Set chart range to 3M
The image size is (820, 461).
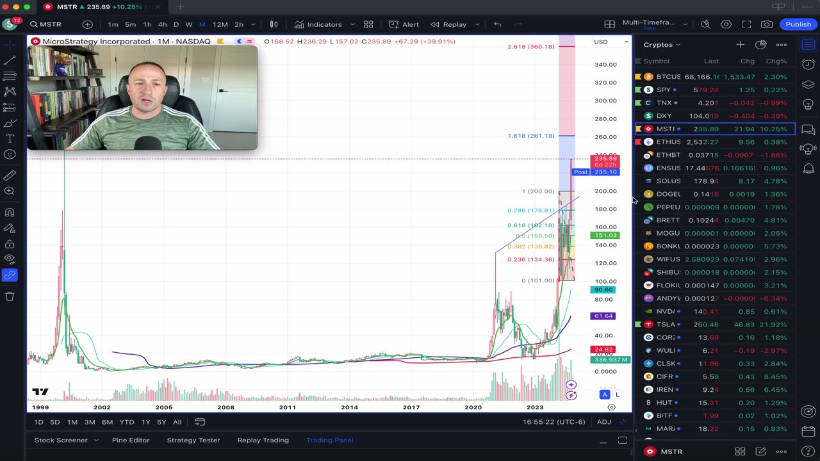pos(90,422)
